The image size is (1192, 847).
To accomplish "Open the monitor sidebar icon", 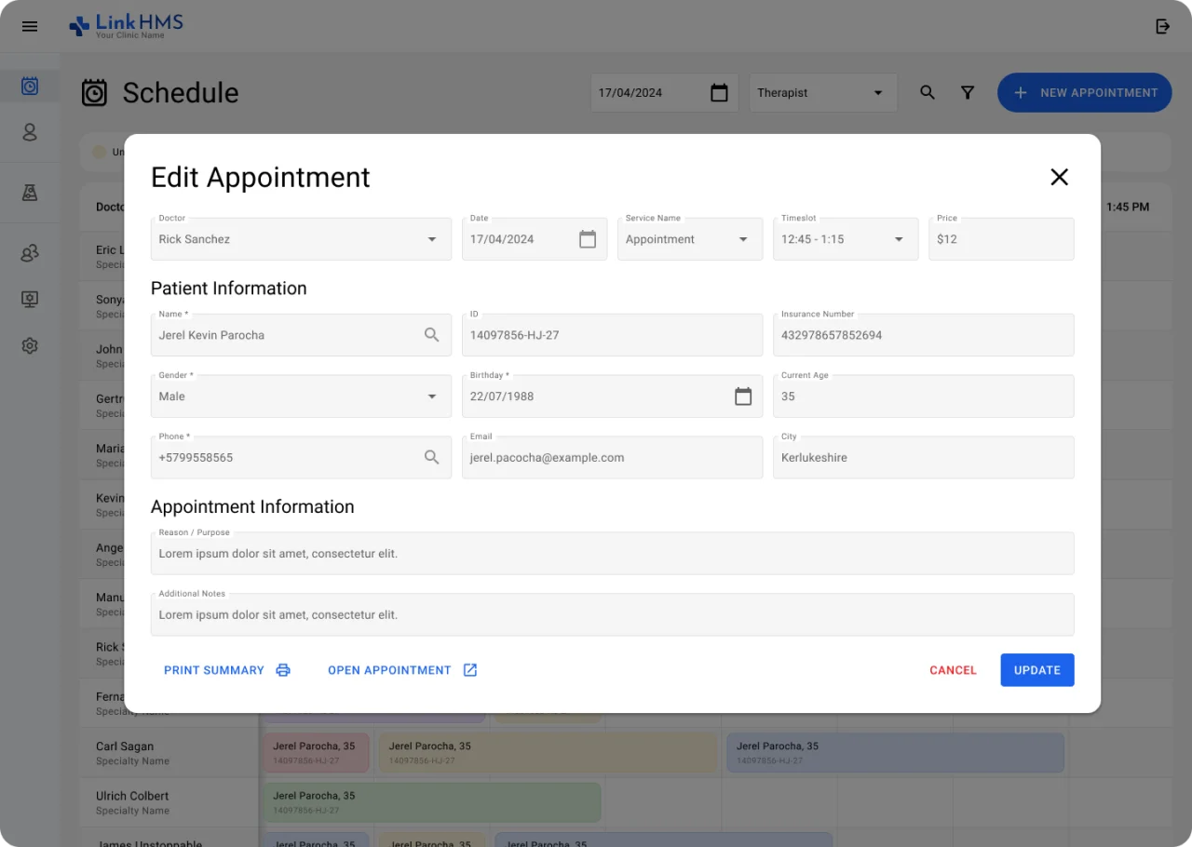I will 30,299.
